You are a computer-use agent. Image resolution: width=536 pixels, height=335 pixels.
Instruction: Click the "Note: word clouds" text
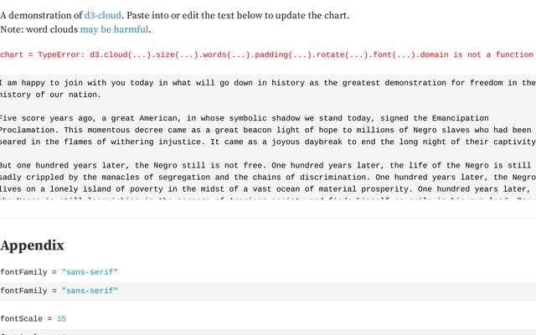(39, 30)
